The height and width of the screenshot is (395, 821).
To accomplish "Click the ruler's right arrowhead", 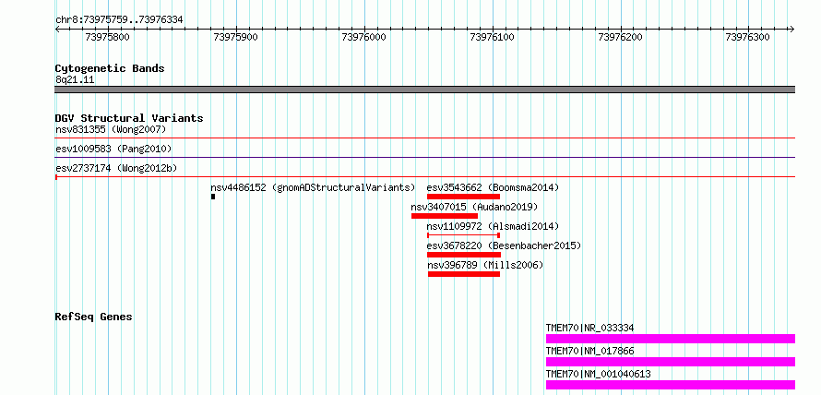I will coord(791,30).
